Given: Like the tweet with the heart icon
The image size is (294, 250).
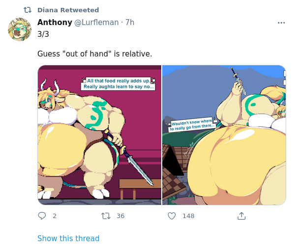Looking at the screenshot, I should (x=172, y=216).
